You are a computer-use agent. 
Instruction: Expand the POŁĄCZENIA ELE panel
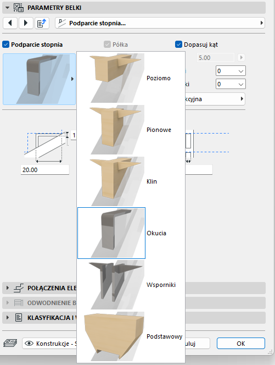[8, 288]
